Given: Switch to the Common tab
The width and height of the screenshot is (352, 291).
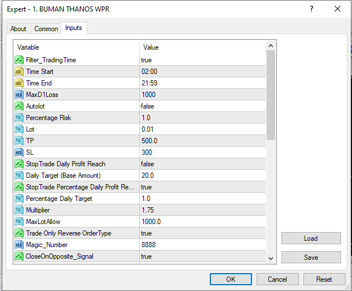Looking at the screenshot, I should click(46, 29).
